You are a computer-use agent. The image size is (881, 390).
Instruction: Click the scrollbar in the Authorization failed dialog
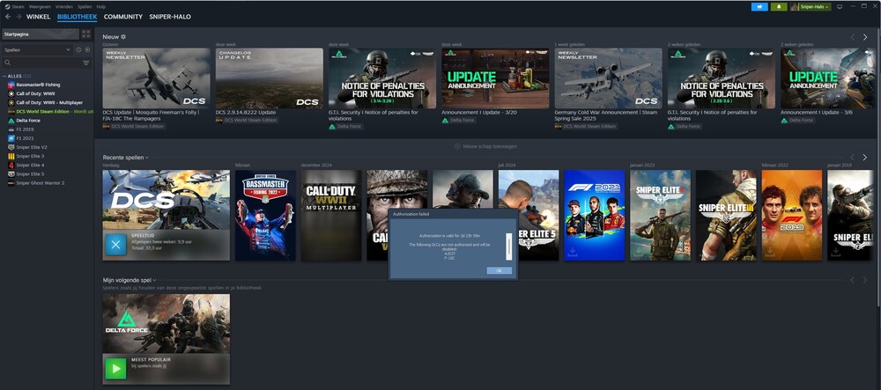tap(509, 247)
